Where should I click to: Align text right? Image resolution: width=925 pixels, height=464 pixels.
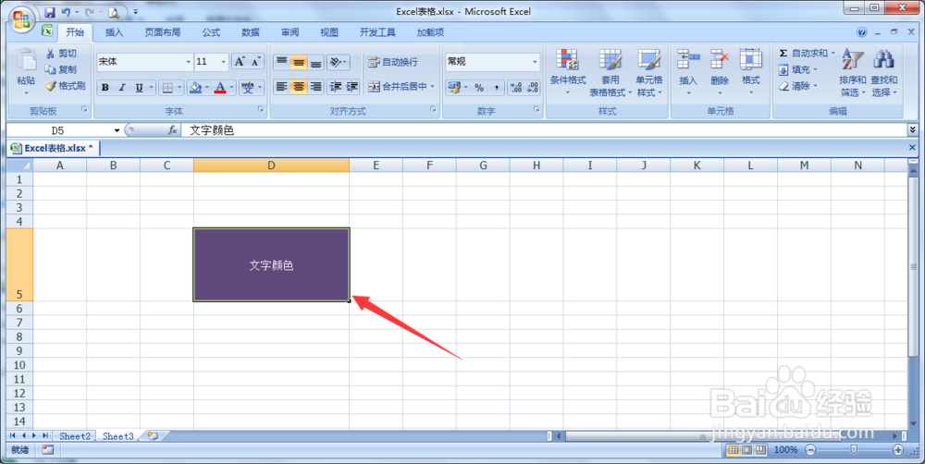pyautogui.click(x=315, y=87)
